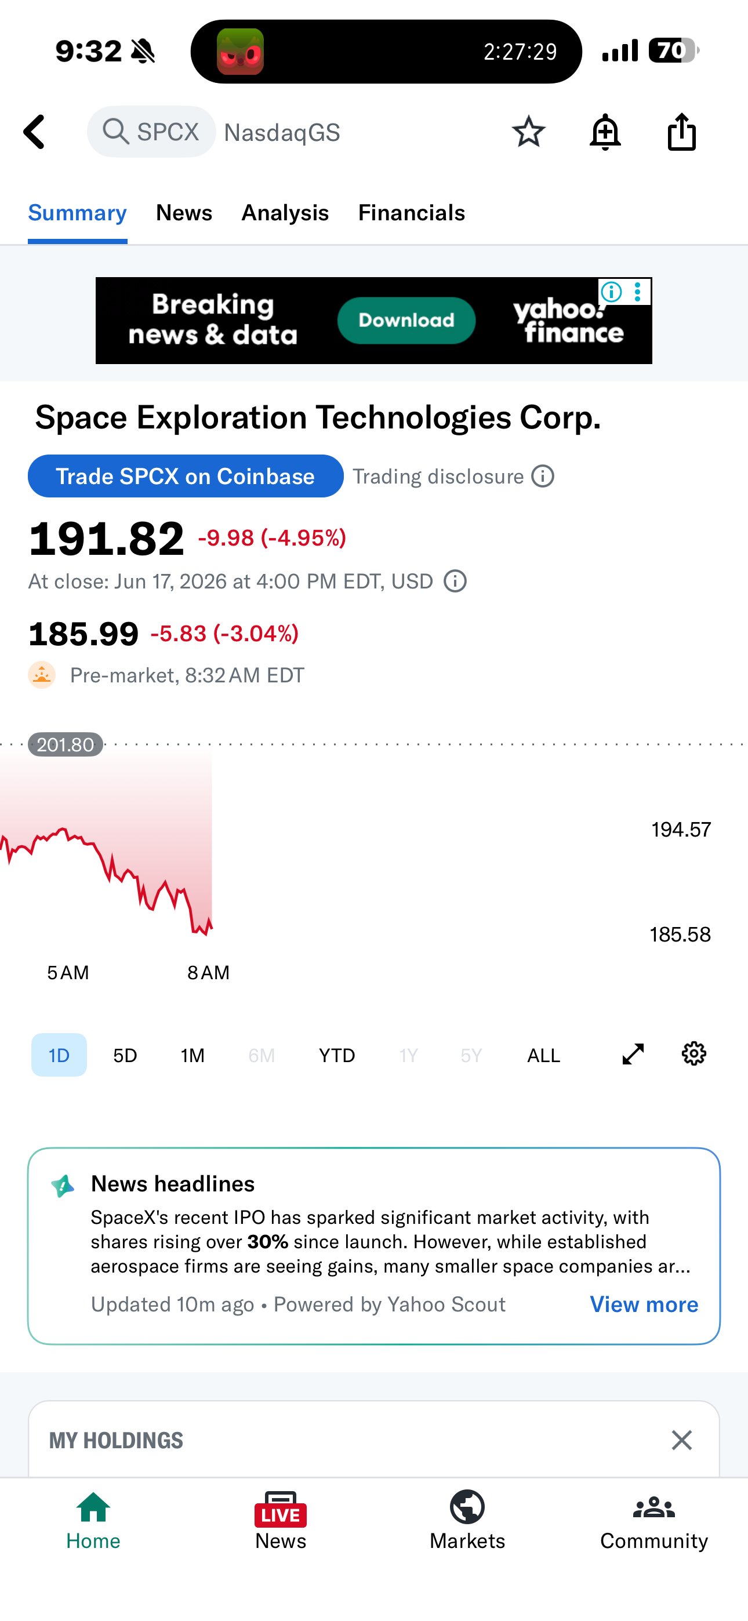This screenshot has width=748, height=1621.
Task: Tap the back arrow icon
Action: (35, 132)
